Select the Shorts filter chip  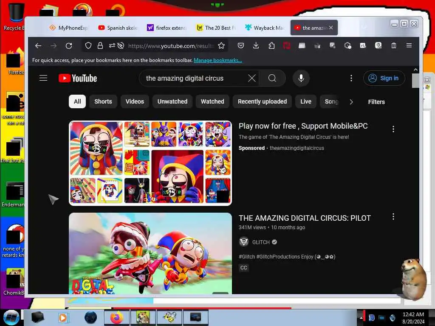pos(103,101)
